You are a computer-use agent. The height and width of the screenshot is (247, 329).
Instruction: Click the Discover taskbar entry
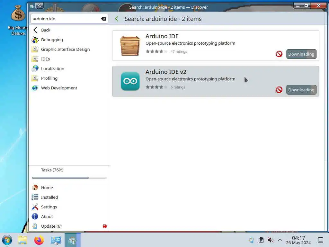click(x=72, y=240)
